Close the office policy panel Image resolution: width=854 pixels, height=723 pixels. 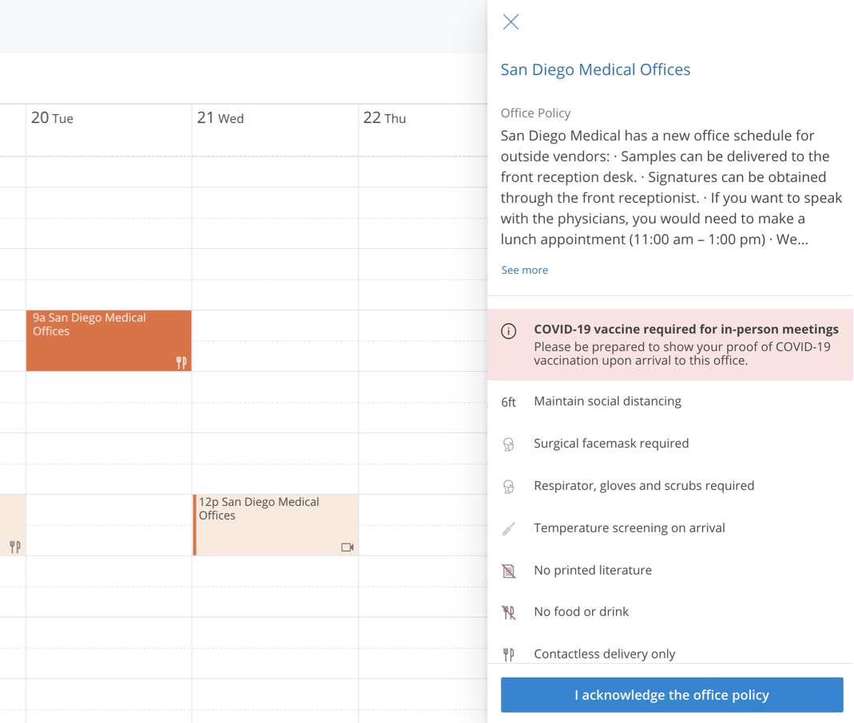[x=510, y=22]
